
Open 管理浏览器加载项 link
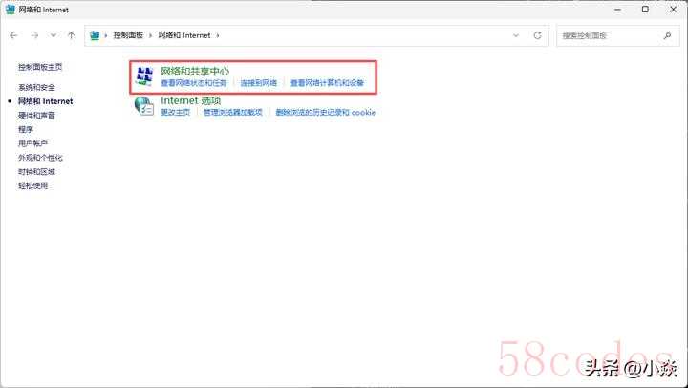[x=233, y=113]
